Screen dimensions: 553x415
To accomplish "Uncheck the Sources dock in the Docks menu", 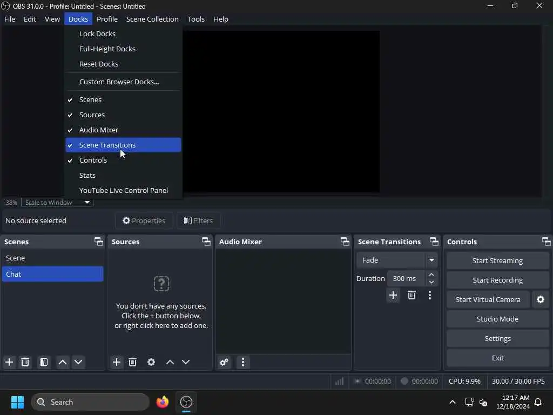I will pyautogui.click(x=123, y=115).
